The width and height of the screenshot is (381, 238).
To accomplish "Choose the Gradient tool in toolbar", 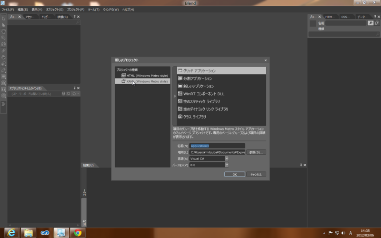I will [3, 64].
